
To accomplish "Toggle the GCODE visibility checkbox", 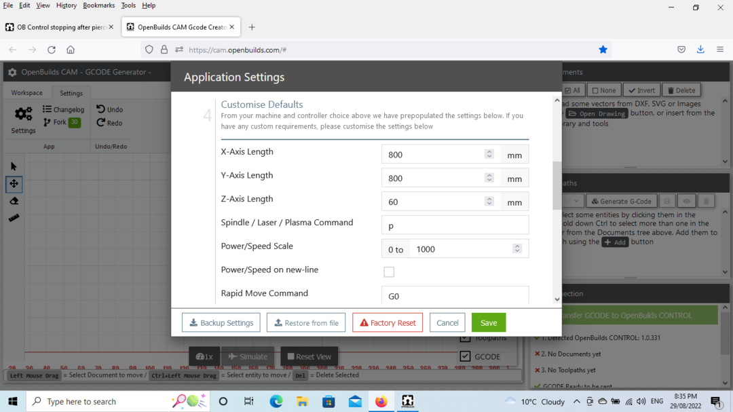I will (x=465, y=356).
